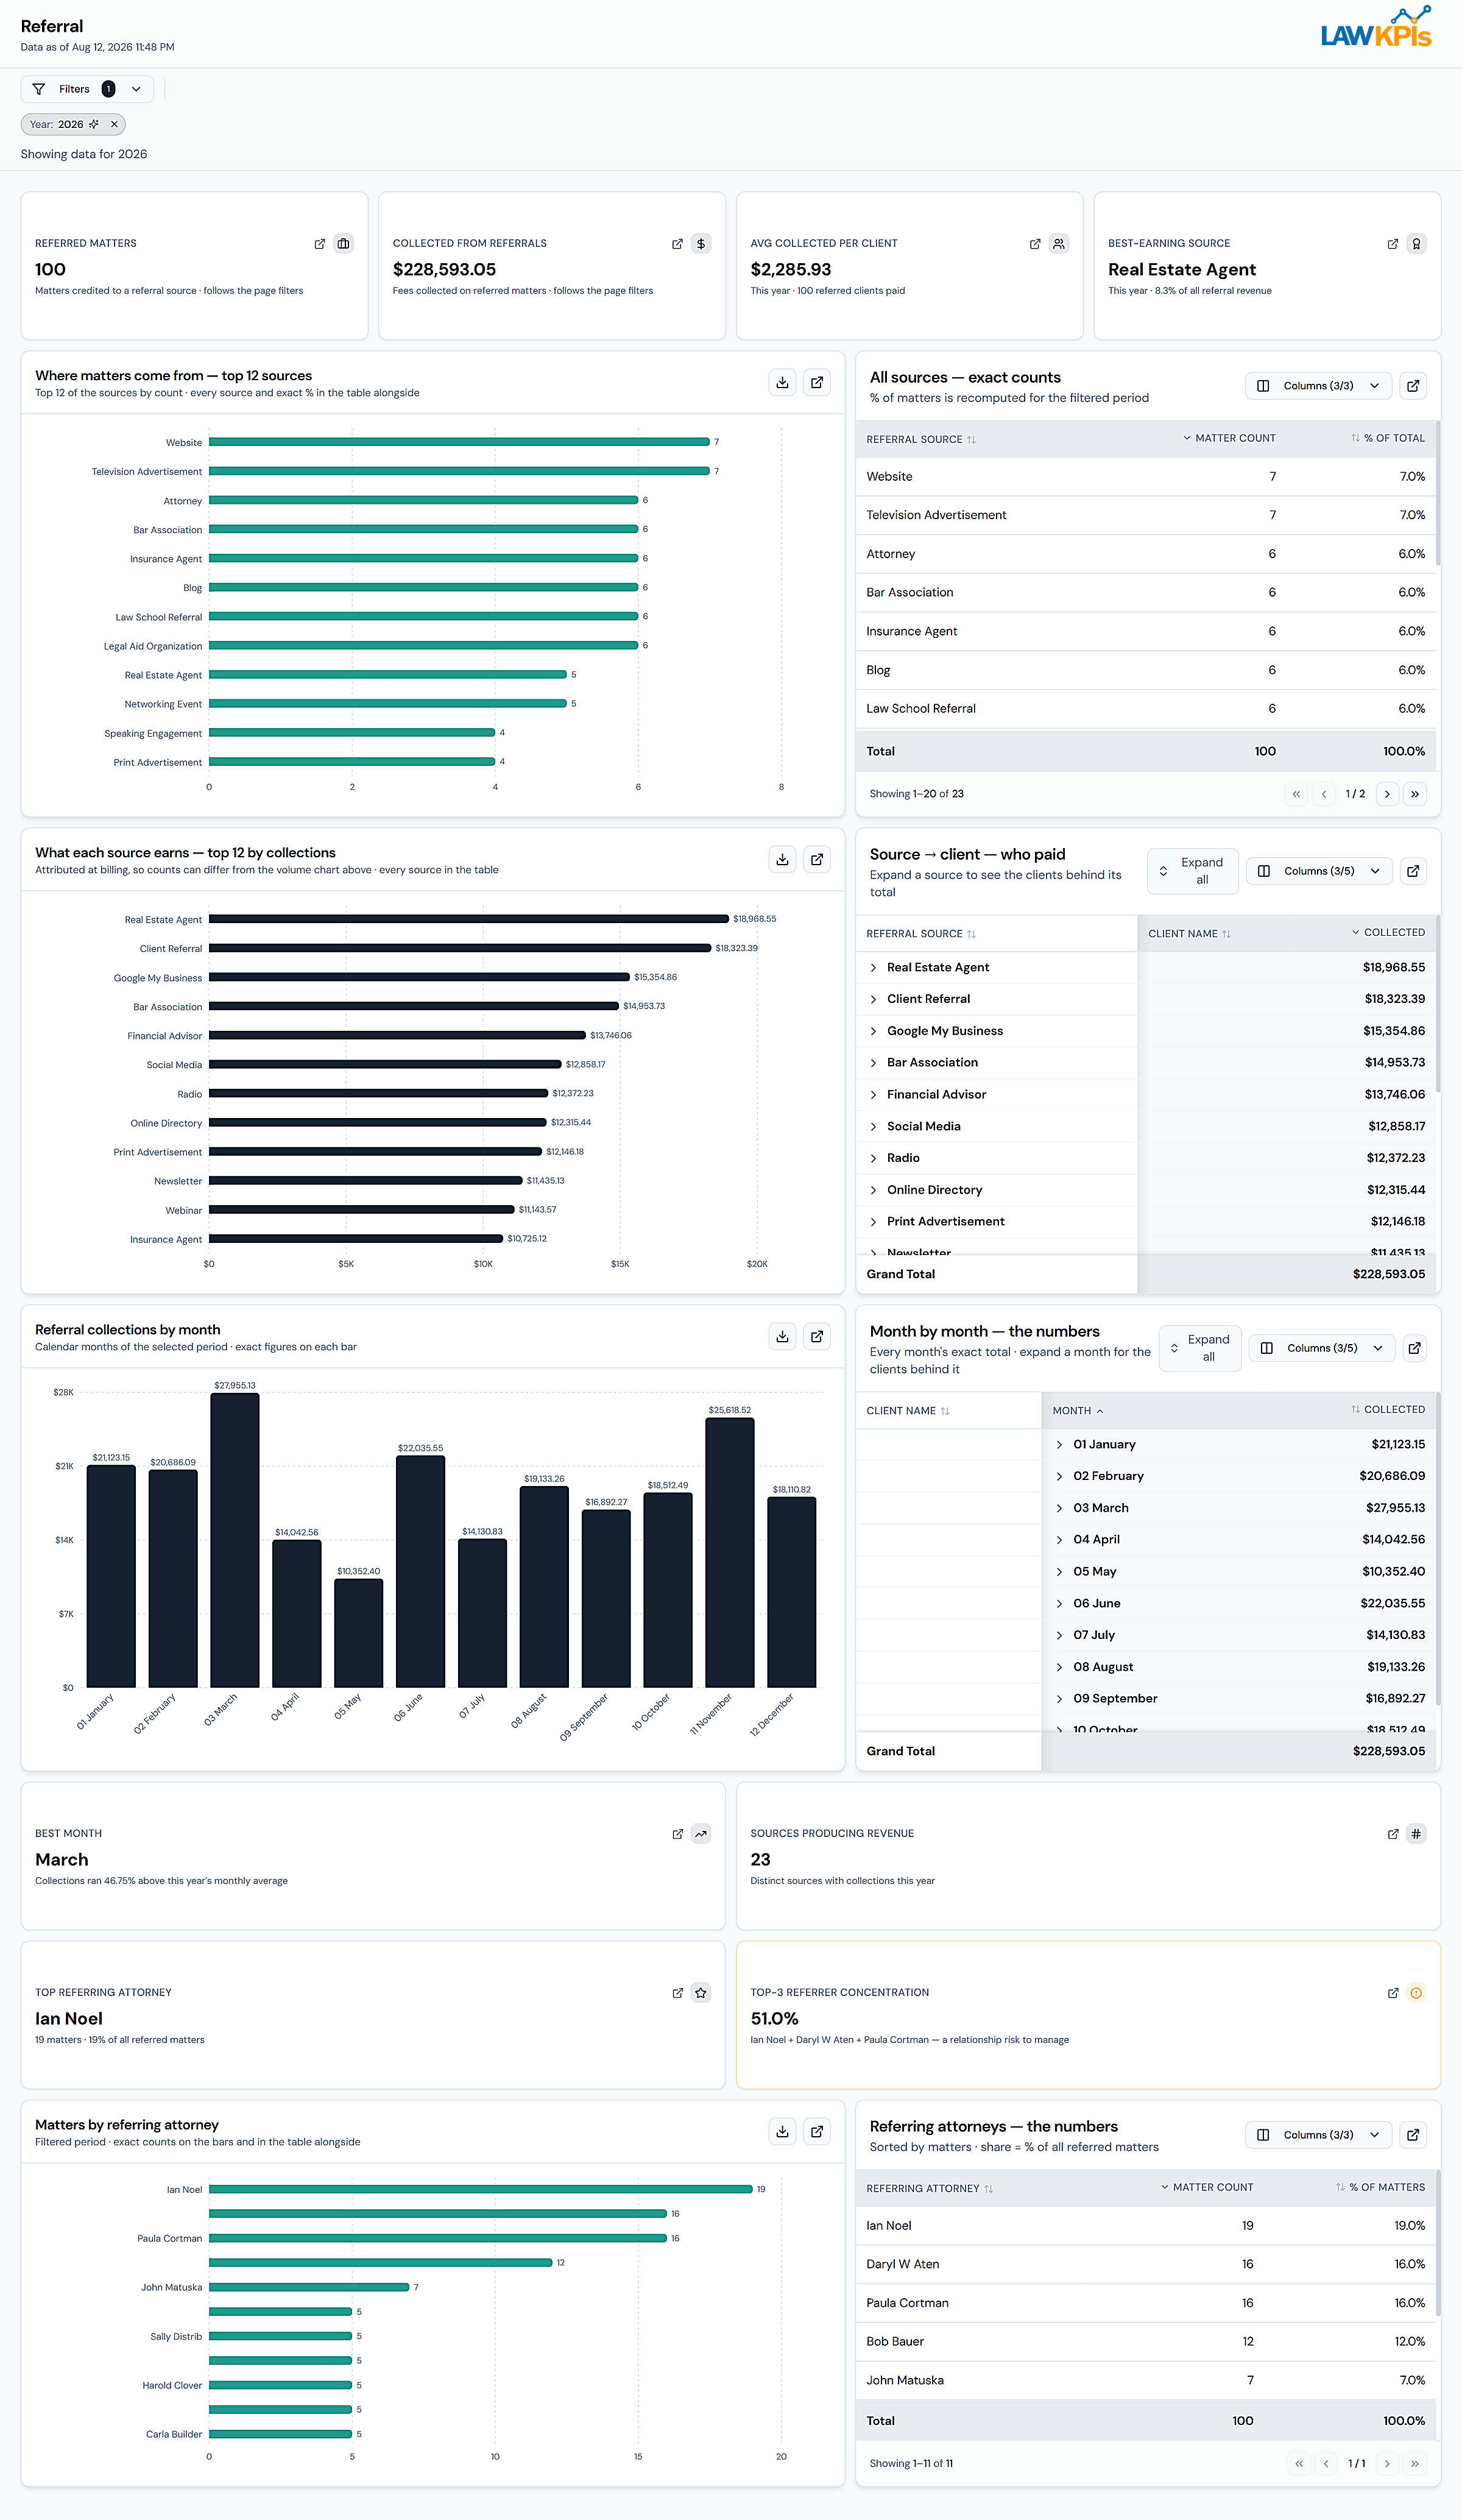
Task: Expand all months in Month by month table
Action: point(1200,1348)
